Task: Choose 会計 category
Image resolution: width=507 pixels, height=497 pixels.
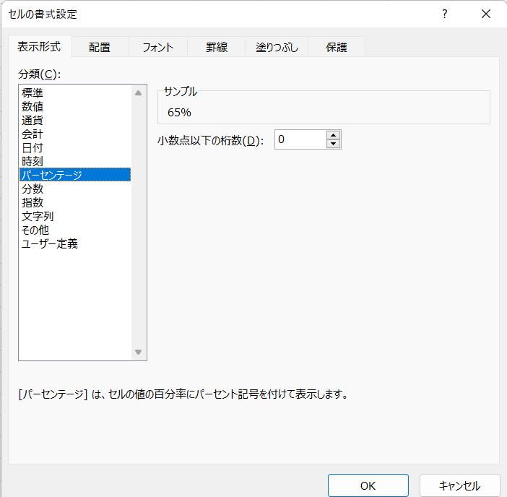Action: point(75,134)
